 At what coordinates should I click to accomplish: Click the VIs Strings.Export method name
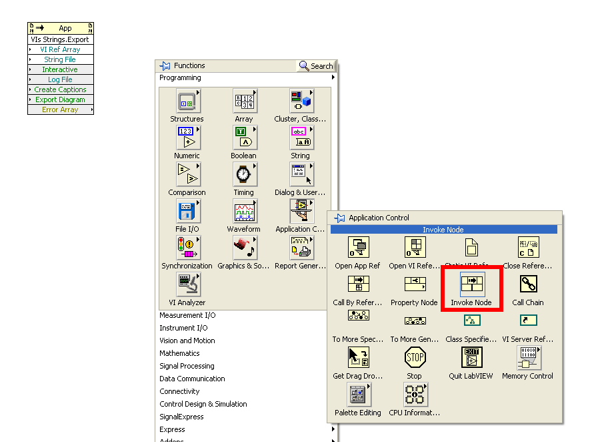tap(61, 39)
